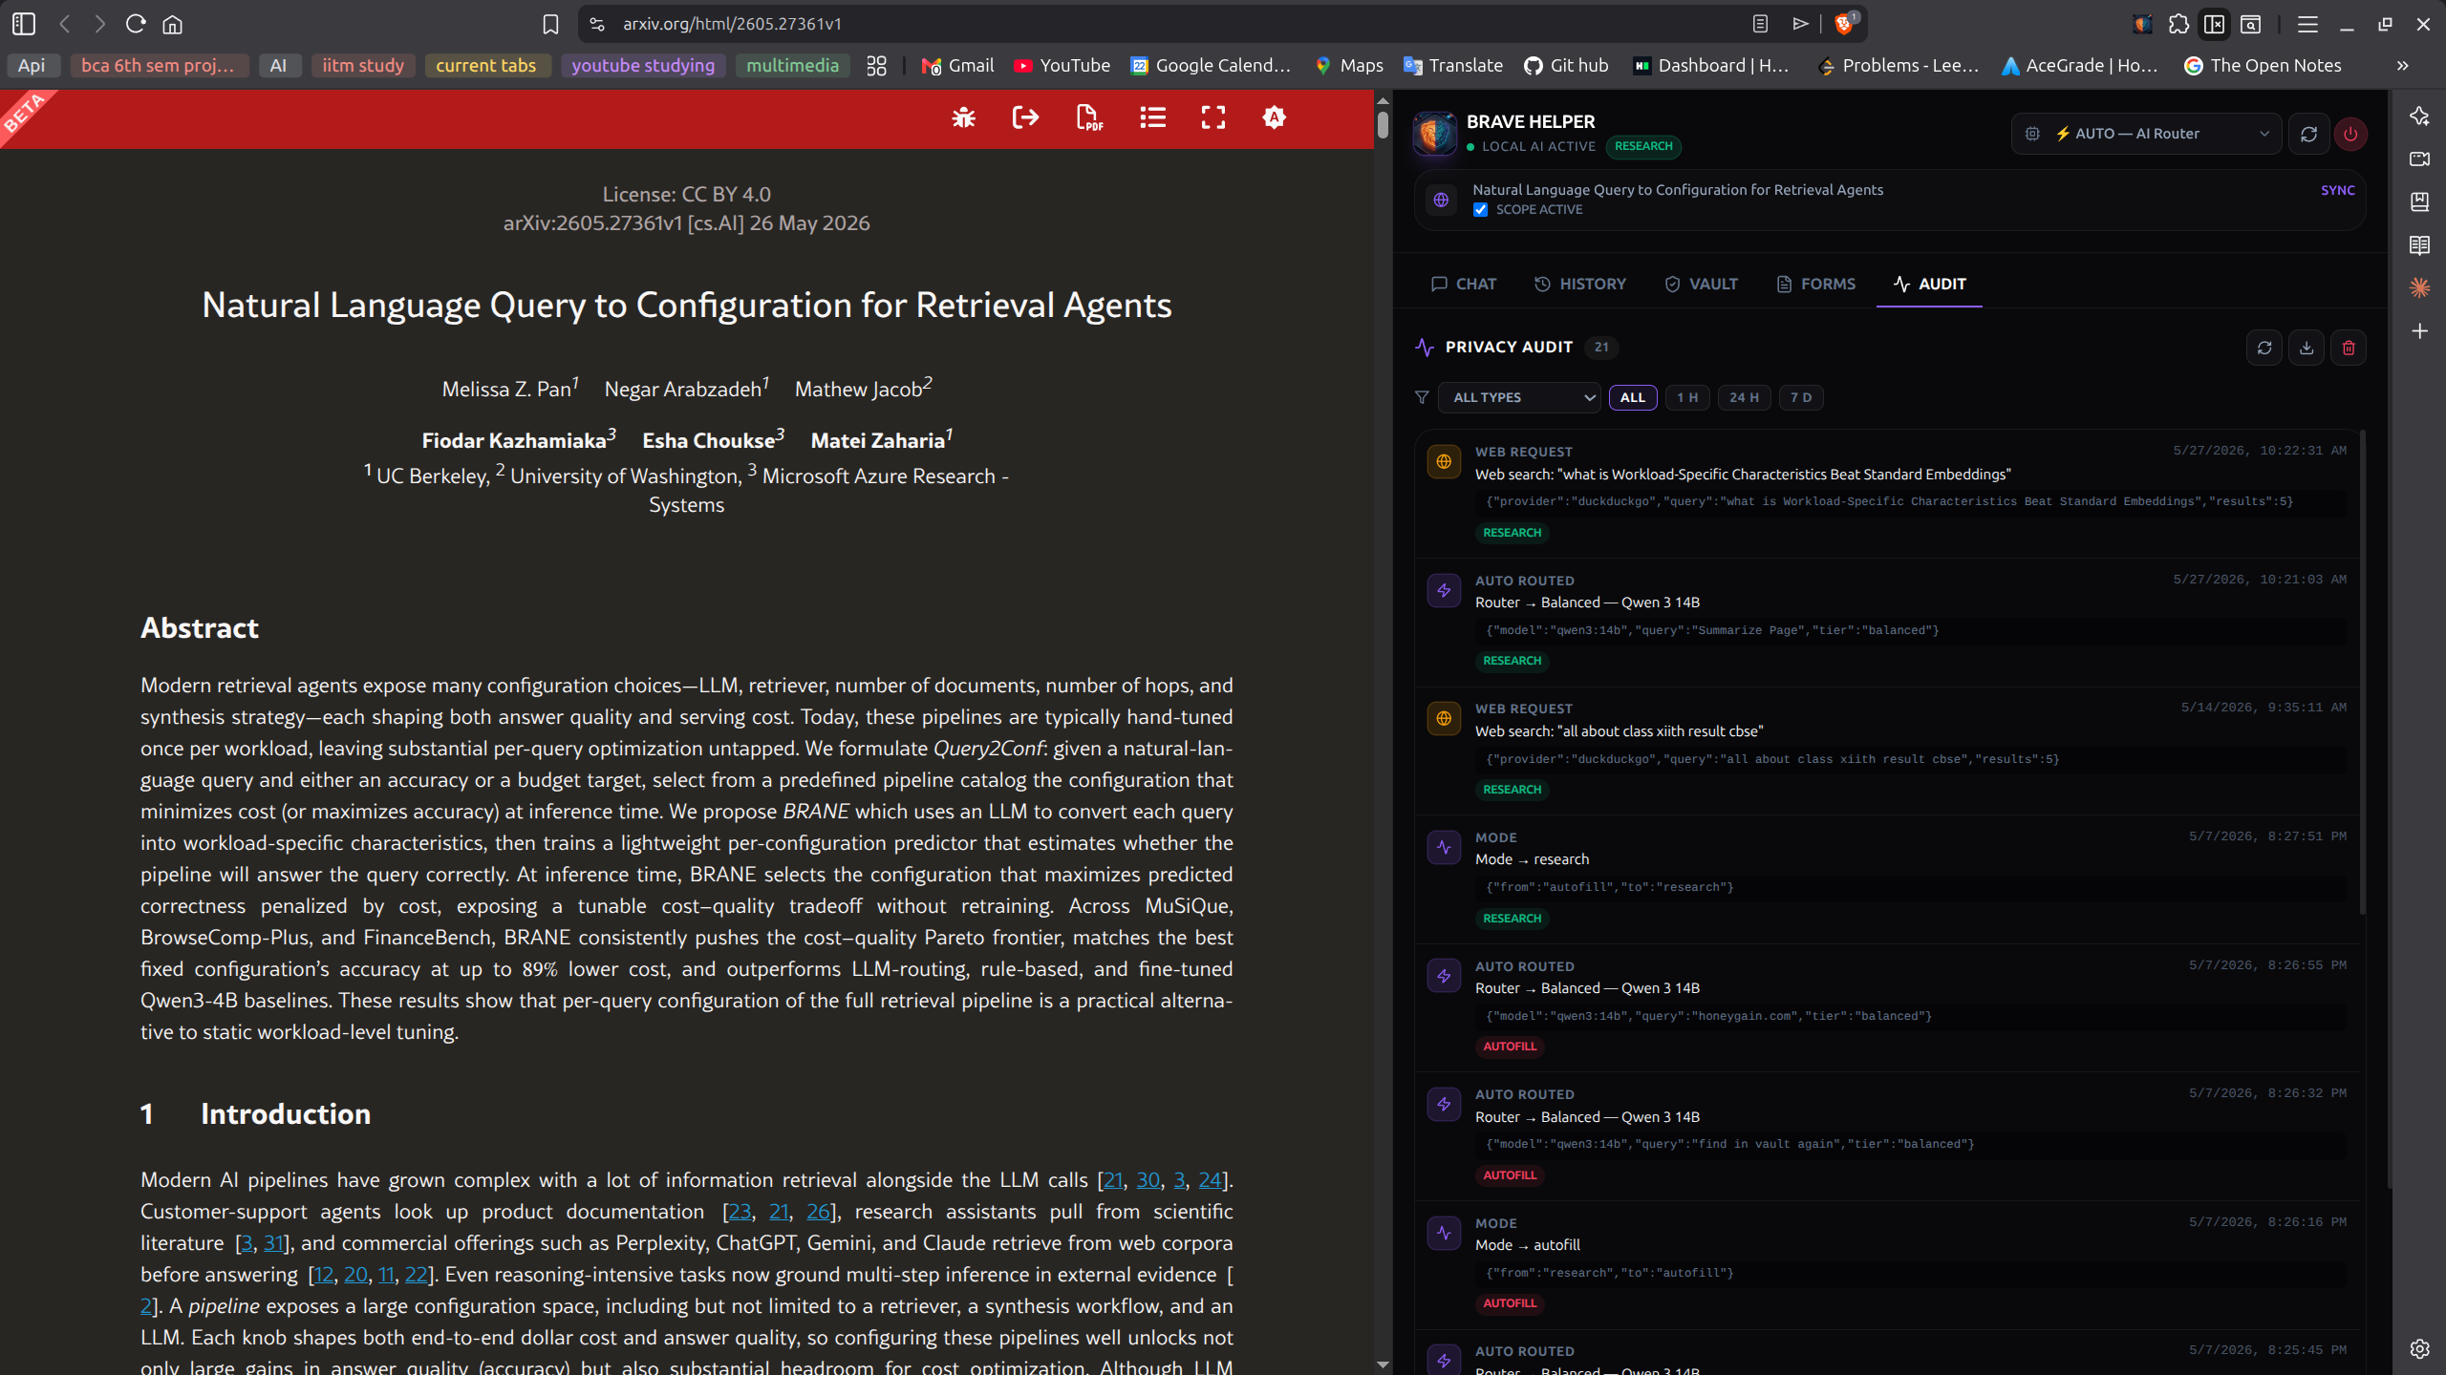Open the hamburger browser menu
The height and width of the screenshot is (1375, 2446).
2307,24
